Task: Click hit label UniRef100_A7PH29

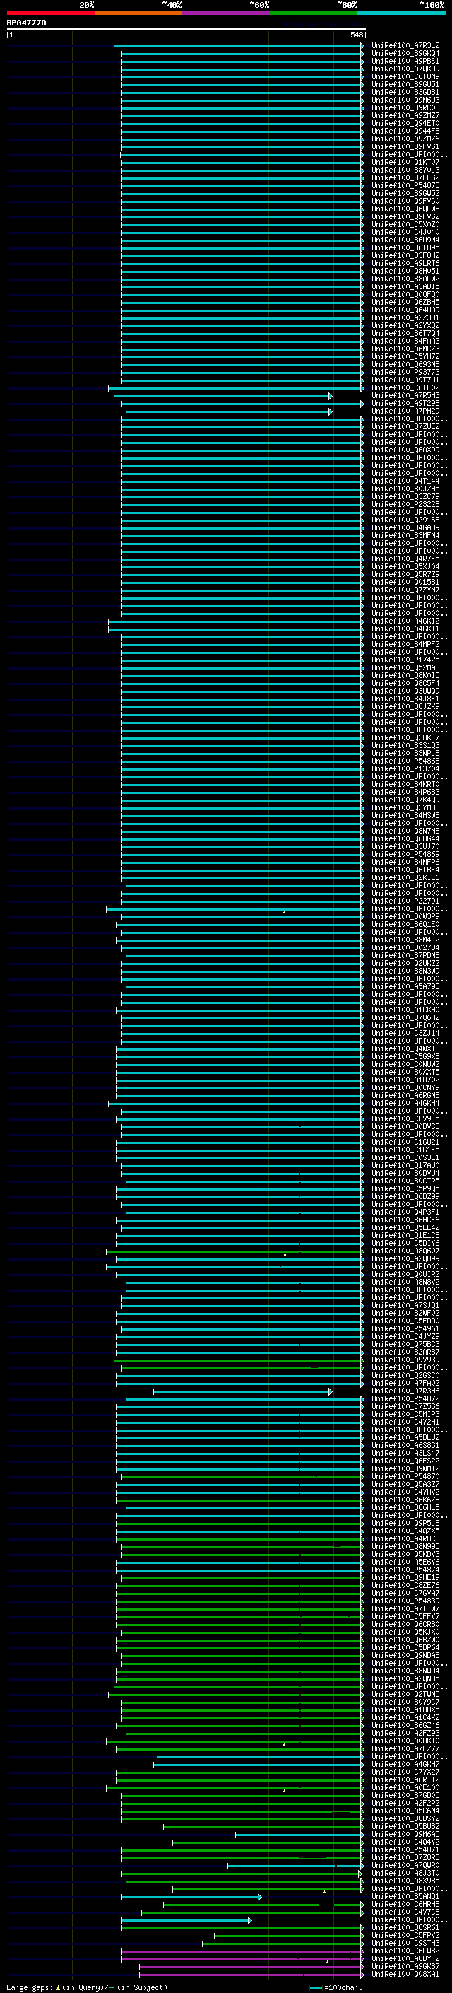Action: (405, 411)
